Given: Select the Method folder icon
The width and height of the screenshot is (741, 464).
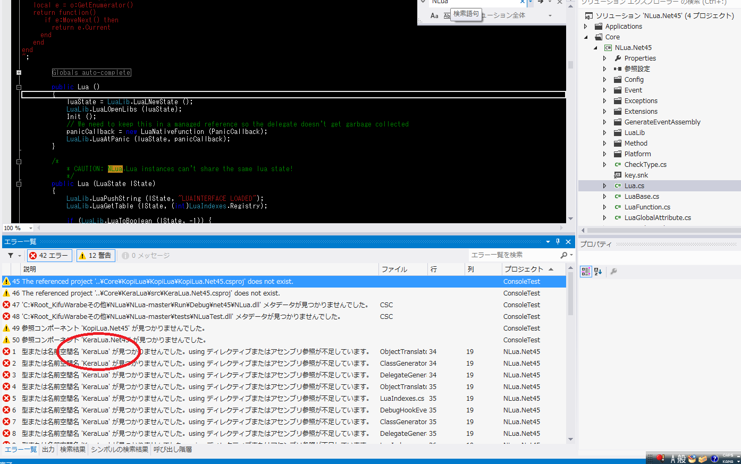Looking at the screenshot, I should [618, 144].
